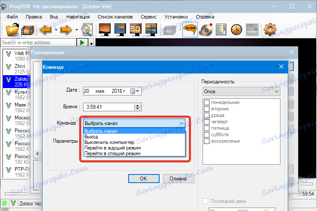The image size is (317, 211).
Task: Open settings with the gear icon
Action: pos(270,30)
